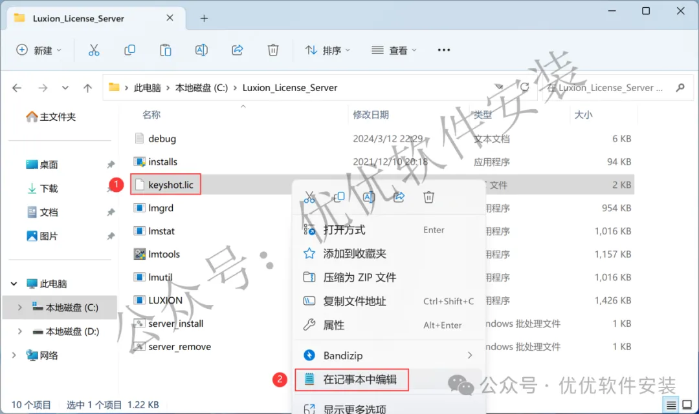Open 图片 in the sidebar

coord(42,236)
